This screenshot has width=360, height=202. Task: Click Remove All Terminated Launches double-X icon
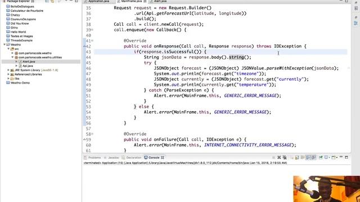coord(285,157)
